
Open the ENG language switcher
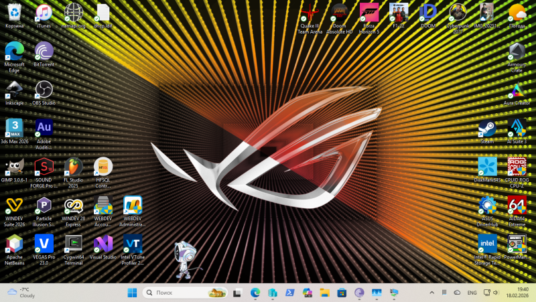[472, 293]
